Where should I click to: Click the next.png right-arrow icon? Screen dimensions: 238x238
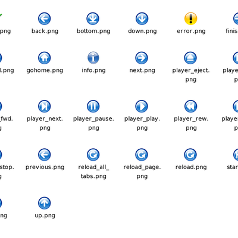[142, 58]
